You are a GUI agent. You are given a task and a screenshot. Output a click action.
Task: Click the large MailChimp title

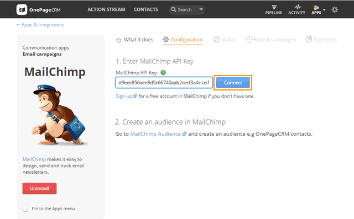(x=55, y=72)
